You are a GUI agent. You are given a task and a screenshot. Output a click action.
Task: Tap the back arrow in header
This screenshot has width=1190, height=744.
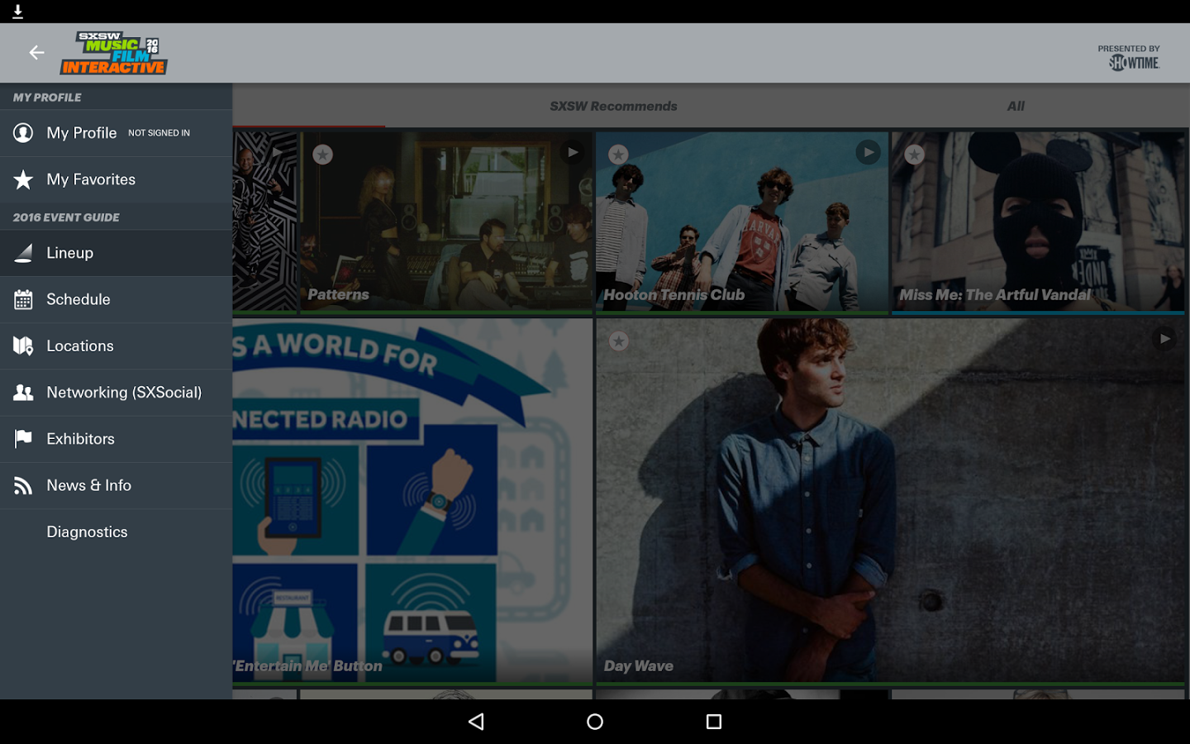pyautogui.click(x=36, y=53)
